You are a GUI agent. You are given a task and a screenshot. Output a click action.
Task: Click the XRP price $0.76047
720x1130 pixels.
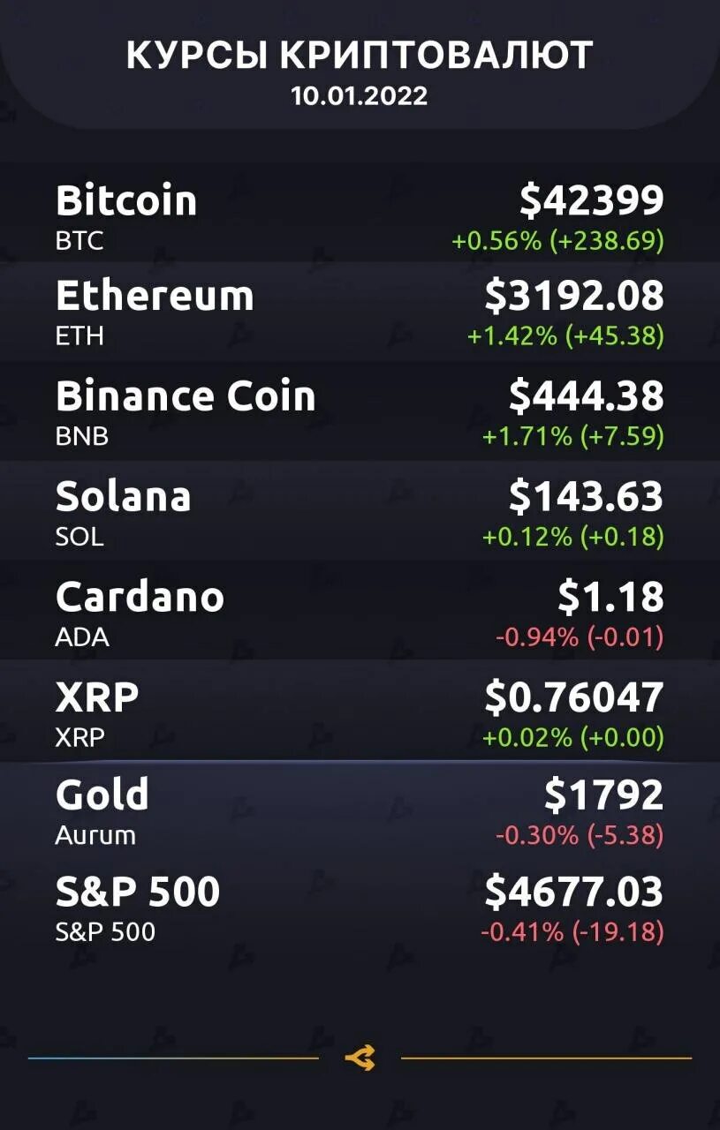click(x=574, y=697)
